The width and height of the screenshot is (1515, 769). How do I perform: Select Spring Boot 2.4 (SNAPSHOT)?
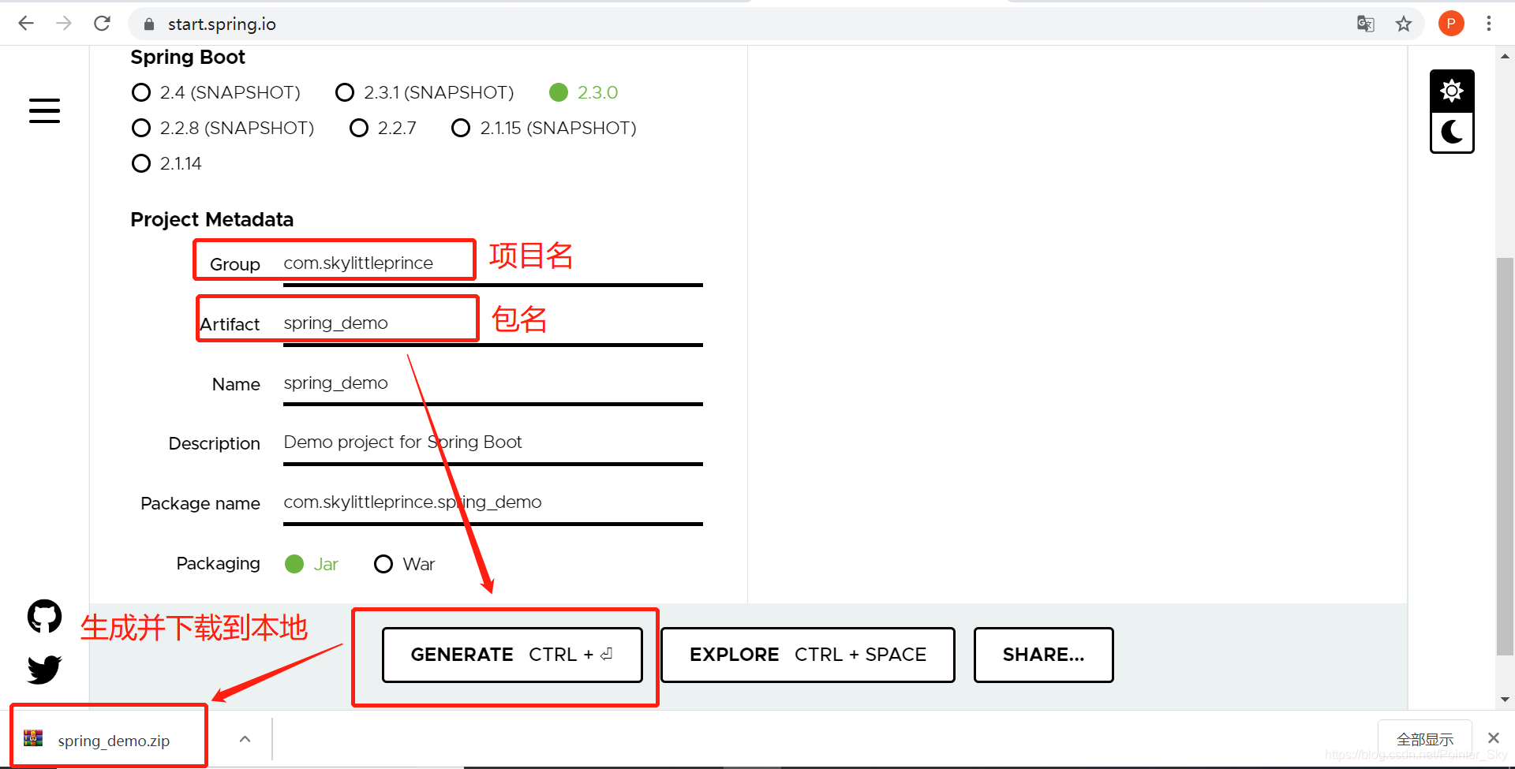pyautogui.click(x=216, y=92)
